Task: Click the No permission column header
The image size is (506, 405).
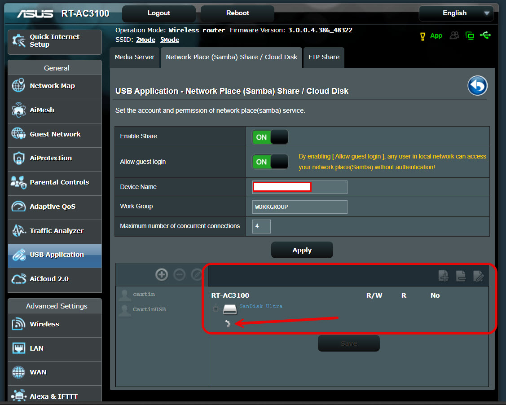Action: pyautogui.click(x=435, y=295)
